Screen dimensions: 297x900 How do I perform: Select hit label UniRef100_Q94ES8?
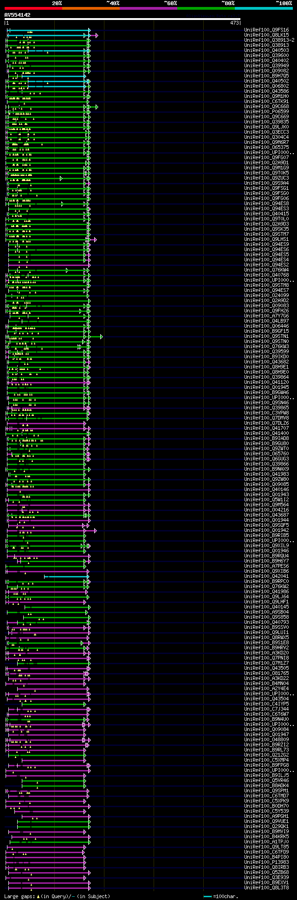(x=266, y=203)
